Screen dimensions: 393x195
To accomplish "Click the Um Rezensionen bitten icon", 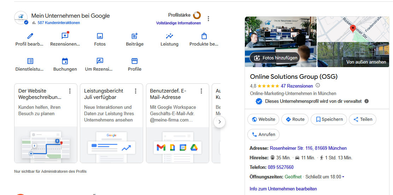I will (100, 61).
